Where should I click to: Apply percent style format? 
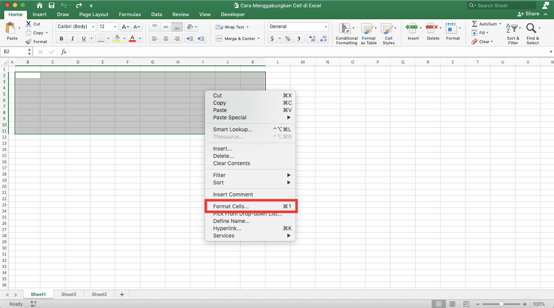click(x=287, y=38)
